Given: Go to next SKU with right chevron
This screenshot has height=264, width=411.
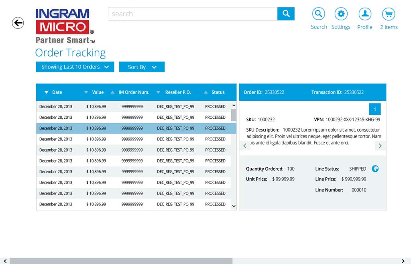Looking at the screenshot, I should pos(380,146).
